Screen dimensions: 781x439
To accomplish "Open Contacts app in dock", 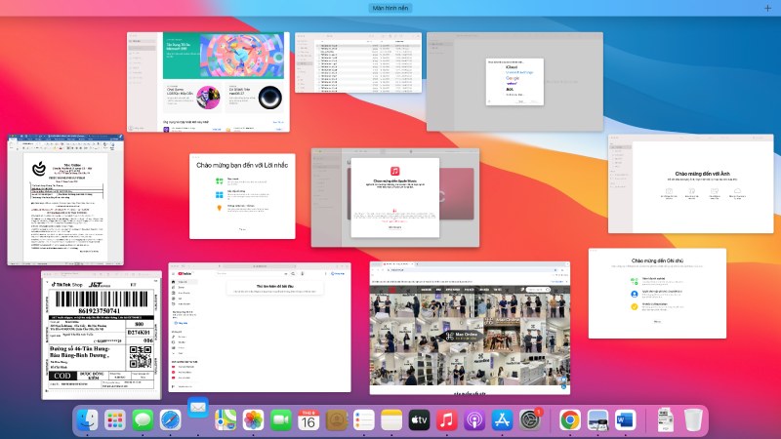I will (336, 420).
